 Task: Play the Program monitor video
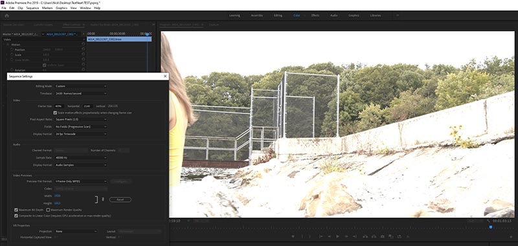337,236
